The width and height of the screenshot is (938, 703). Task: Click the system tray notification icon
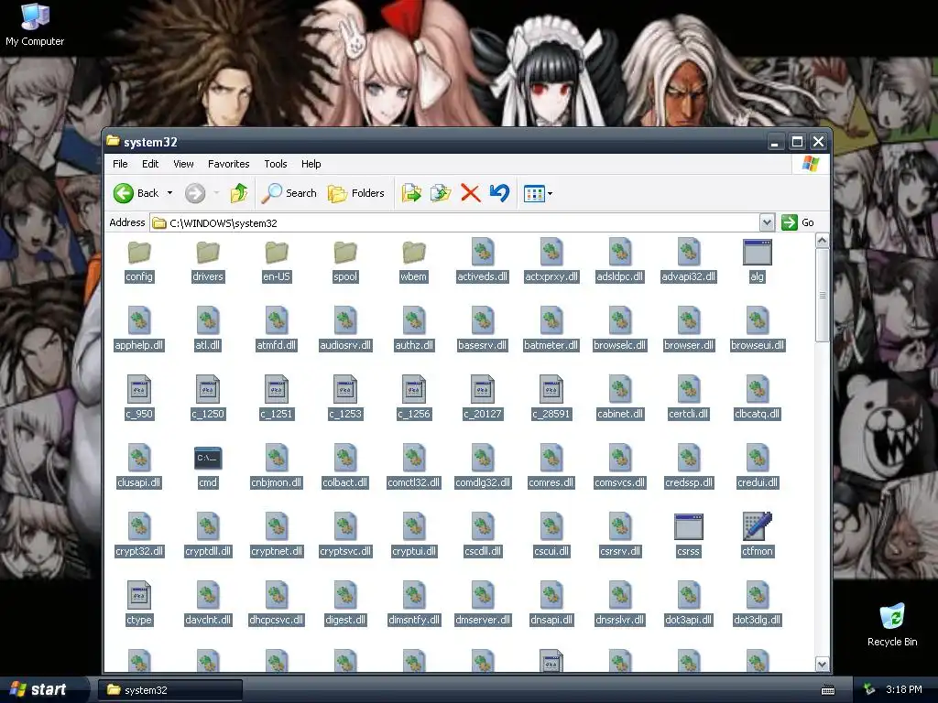coord(869,690)
